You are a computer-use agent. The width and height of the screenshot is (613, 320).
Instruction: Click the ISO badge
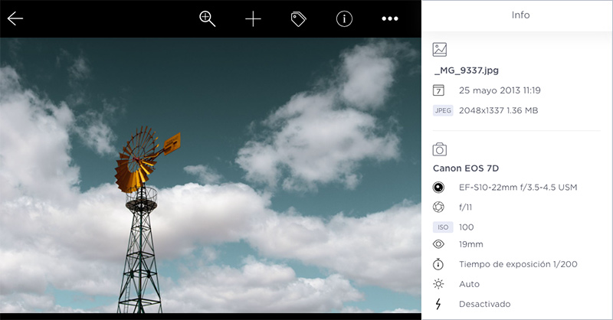[x=443, y=227]
